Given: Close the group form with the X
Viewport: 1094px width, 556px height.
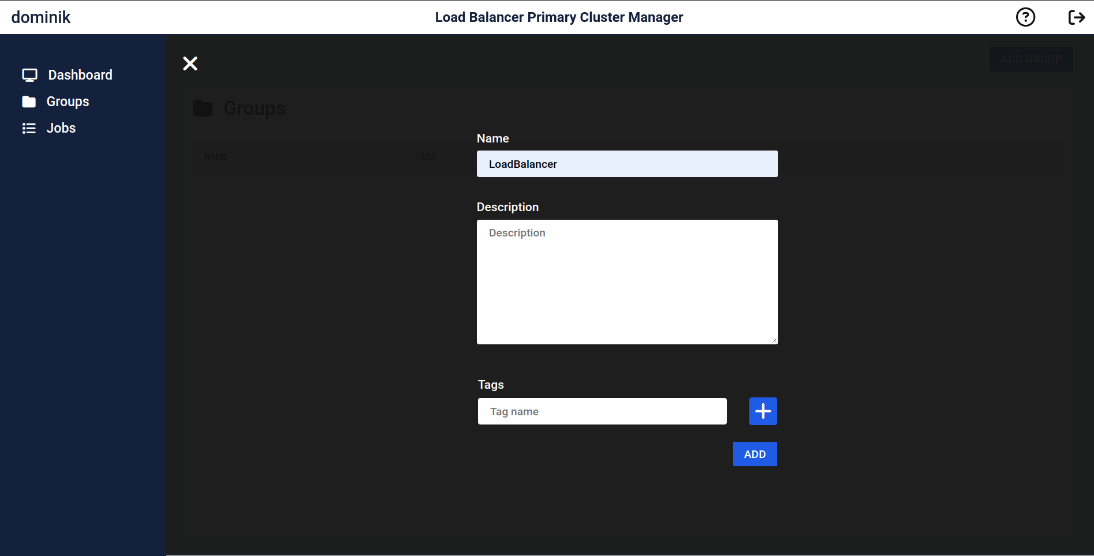Looking at the screenshot, I should click(190, 63).
